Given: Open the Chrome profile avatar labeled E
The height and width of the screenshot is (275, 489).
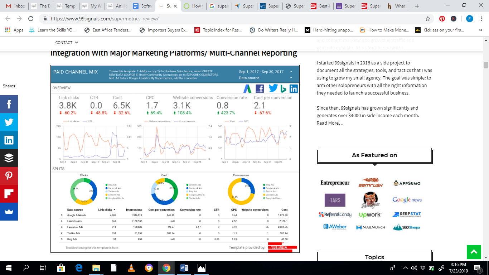Looking at the screenshot, I should [x=470, y=19].
